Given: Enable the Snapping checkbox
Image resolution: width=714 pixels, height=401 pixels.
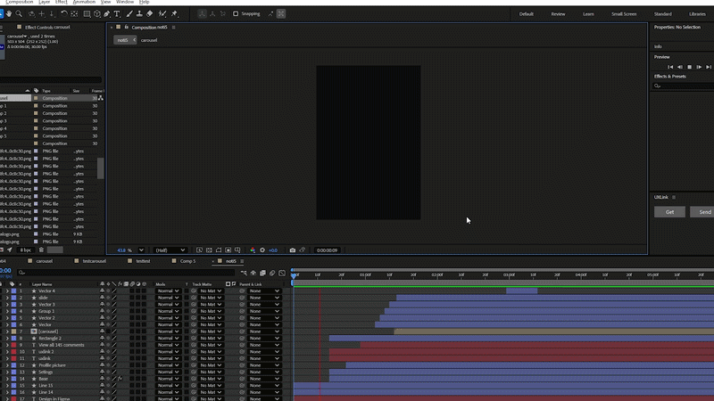Looking at the screenshot, I should [x=236, y=13].
